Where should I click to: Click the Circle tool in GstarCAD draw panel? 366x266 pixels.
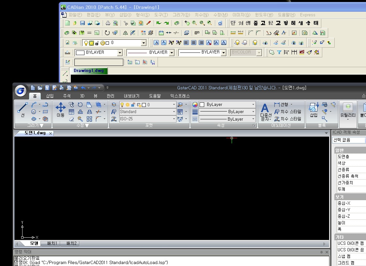click(x=34, y=112)
